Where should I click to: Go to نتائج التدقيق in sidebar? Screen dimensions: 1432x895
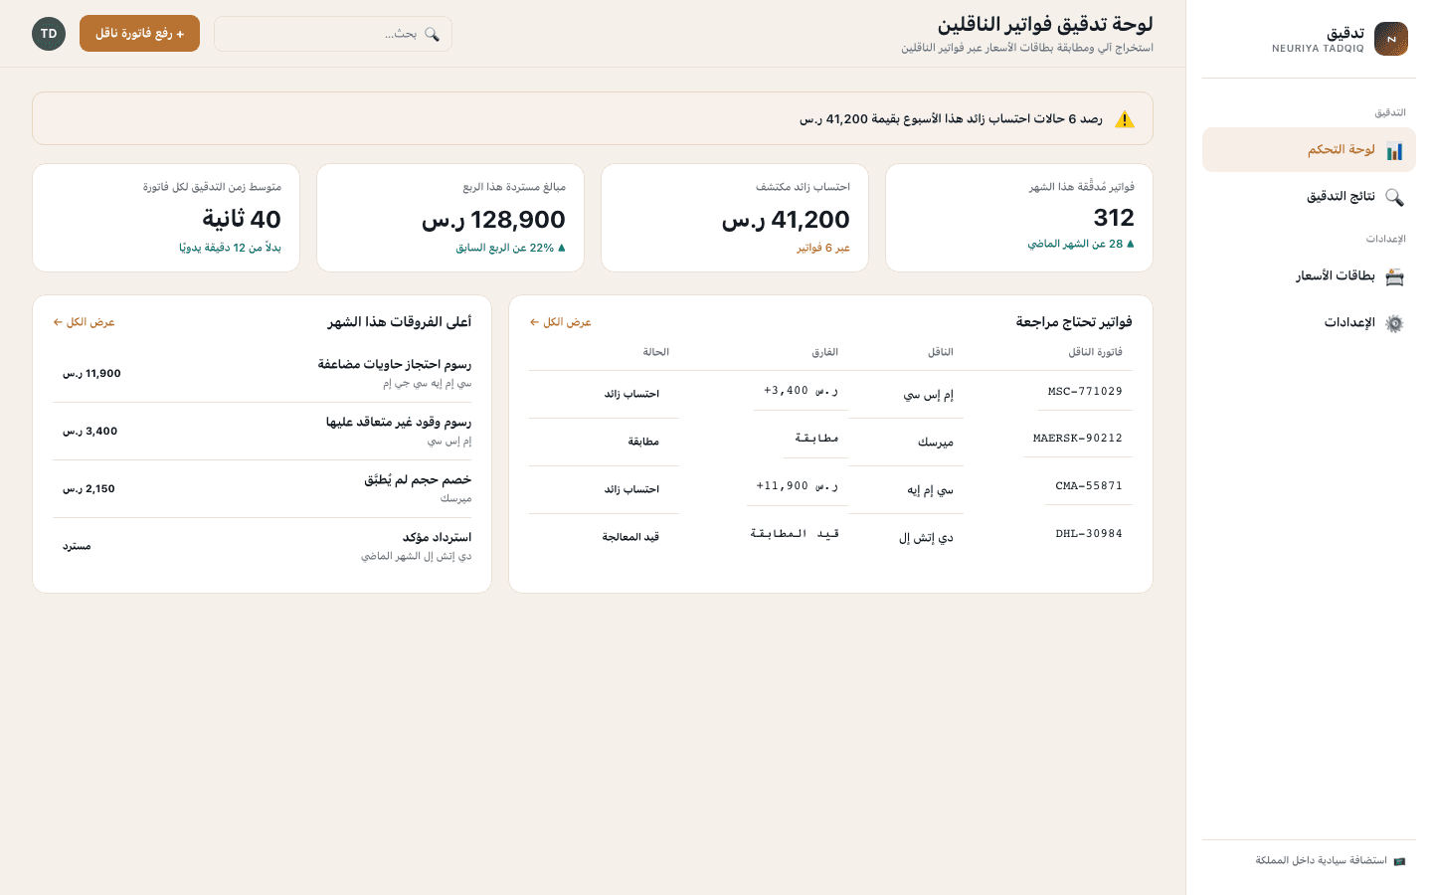pyautogui.click(x=1309, y=197)
